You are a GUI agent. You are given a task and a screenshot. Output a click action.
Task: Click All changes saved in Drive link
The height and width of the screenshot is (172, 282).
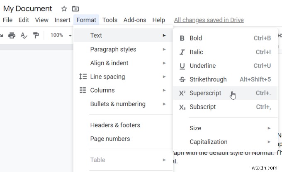(x=209, y=20)
